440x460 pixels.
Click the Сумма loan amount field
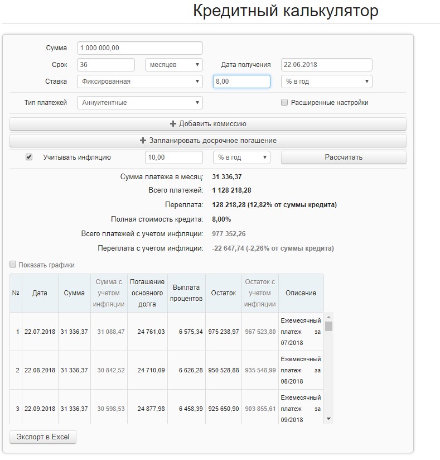(140, 48)
